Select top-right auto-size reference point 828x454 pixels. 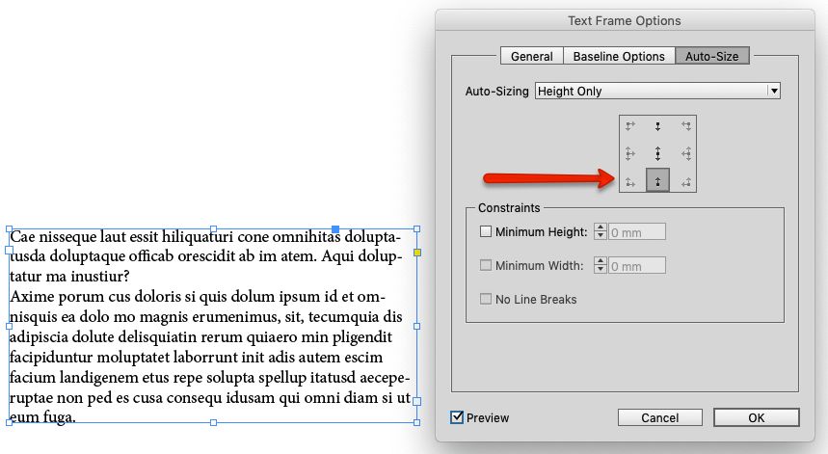(x=686, y=126)
